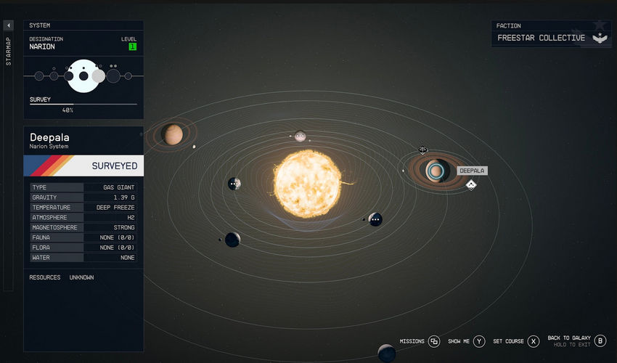Select the small planet above the sun

pyautogui.click(x=301, y=136)
